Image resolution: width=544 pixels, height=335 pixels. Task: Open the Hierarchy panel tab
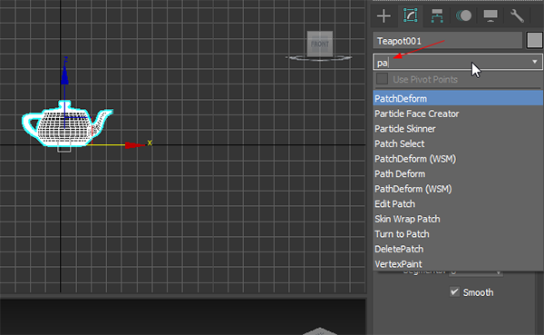pyautogui.click(x=437, y=16)
